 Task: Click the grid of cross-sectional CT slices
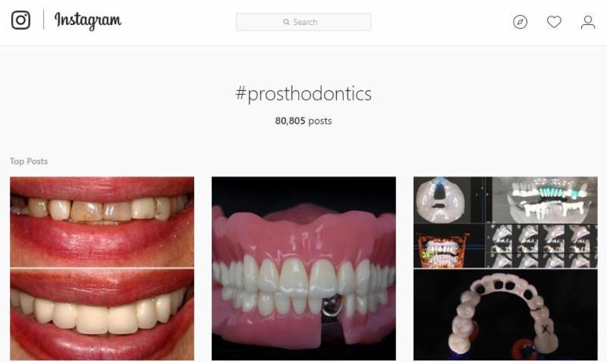coord(542,246)
